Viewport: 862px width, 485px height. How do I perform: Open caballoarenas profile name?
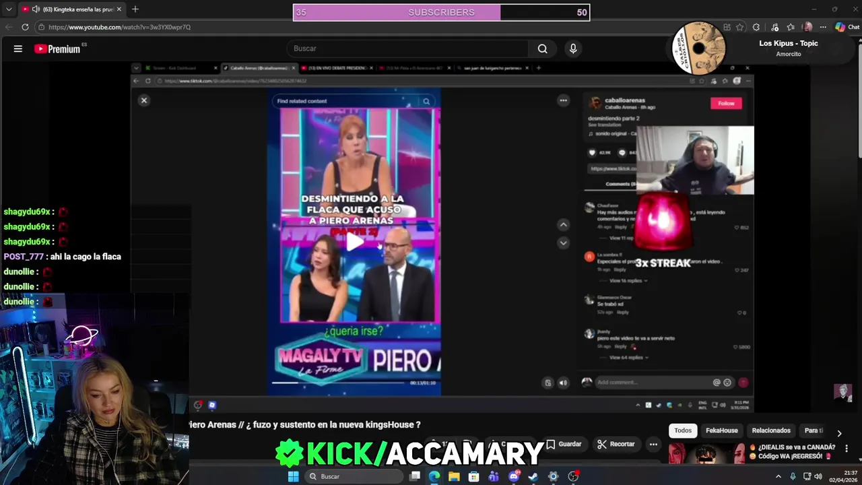[x=625, y=100]
